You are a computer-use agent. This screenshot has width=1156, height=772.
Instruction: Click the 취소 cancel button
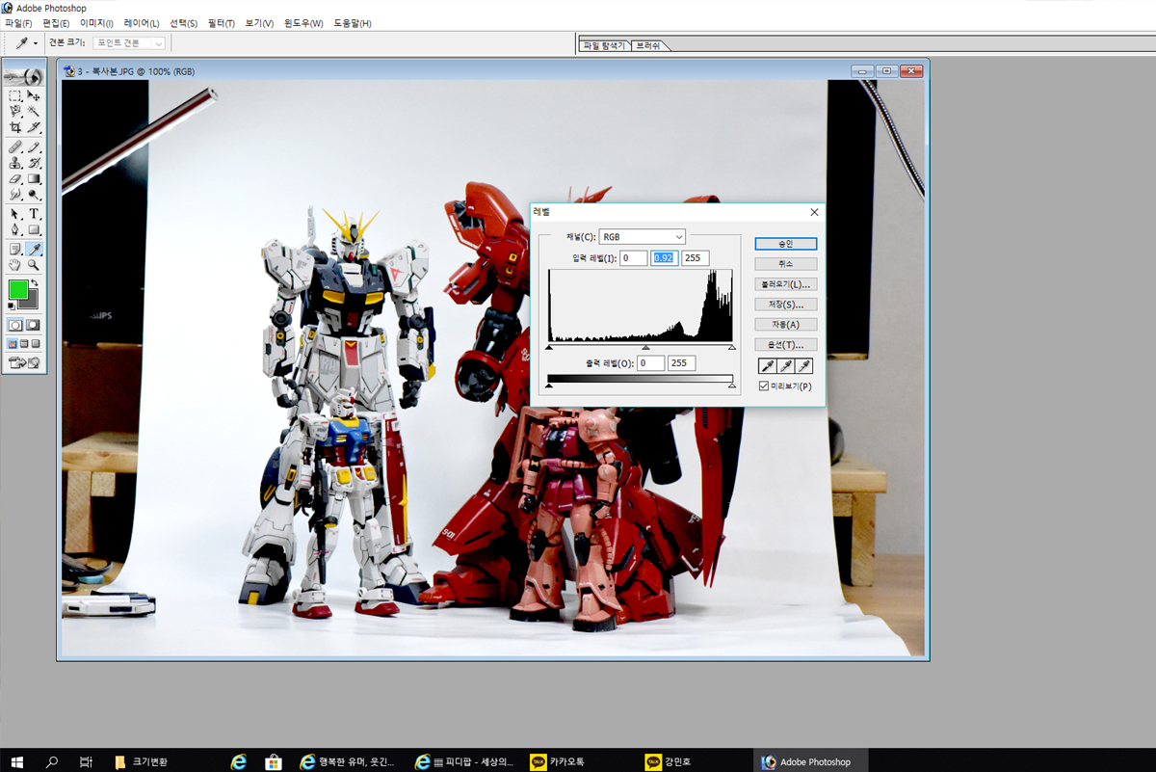pos(786,264)
